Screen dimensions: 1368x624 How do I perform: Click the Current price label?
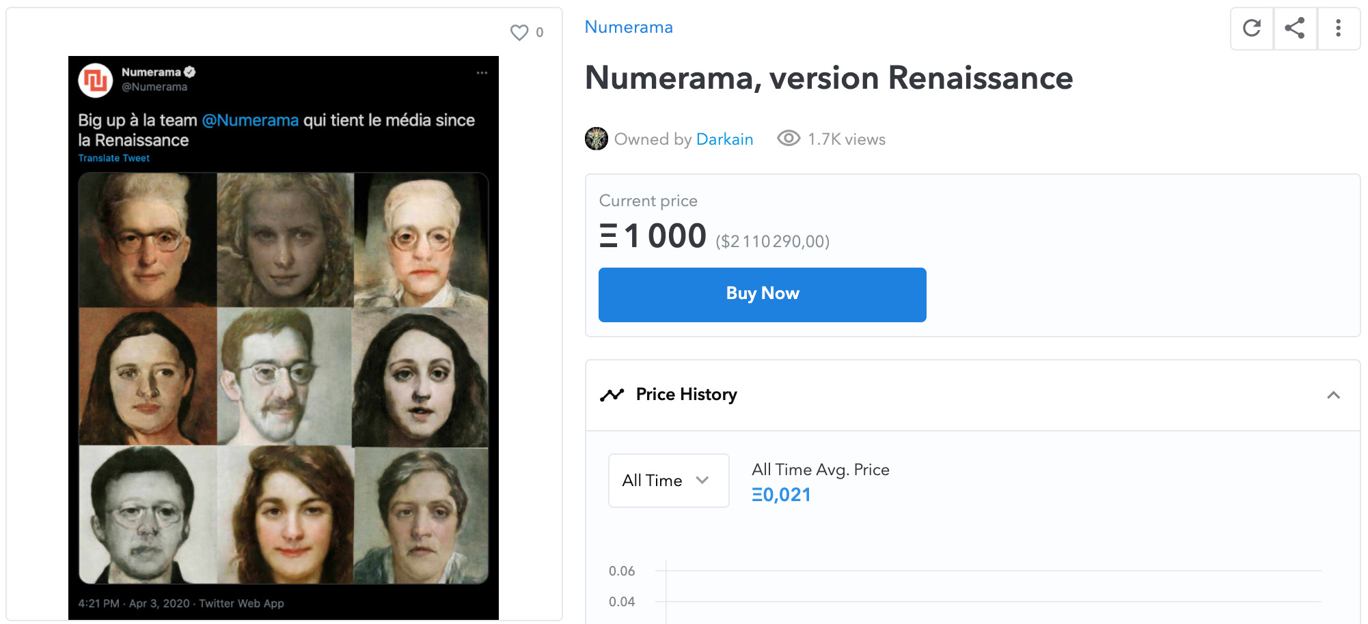click(648, 201)
